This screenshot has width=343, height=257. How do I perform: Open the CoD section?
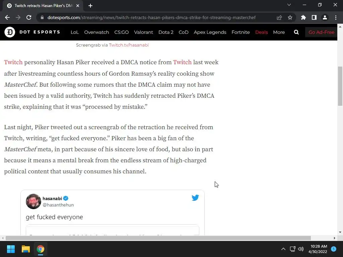tap(184, 32)
